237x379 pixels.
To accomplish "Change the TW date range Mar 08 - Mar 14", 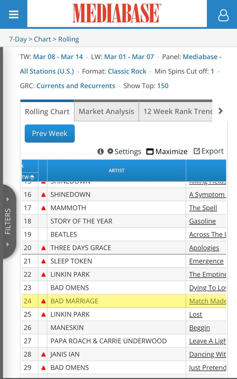I will (x=58, y=57).
